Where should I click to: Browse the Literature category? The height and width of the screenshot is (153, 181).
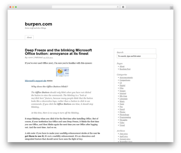123,99
